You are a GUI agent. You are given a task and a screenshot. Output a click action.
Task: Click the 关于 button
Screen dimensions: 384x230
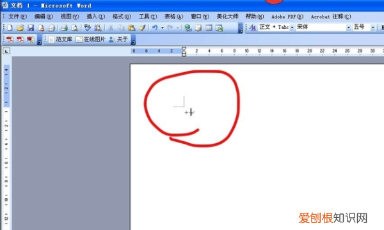coord(118,40)
